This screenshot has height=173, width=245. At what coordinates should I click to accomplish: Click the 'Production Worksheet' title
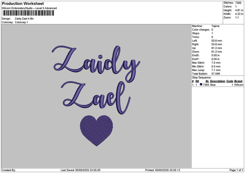23,3
